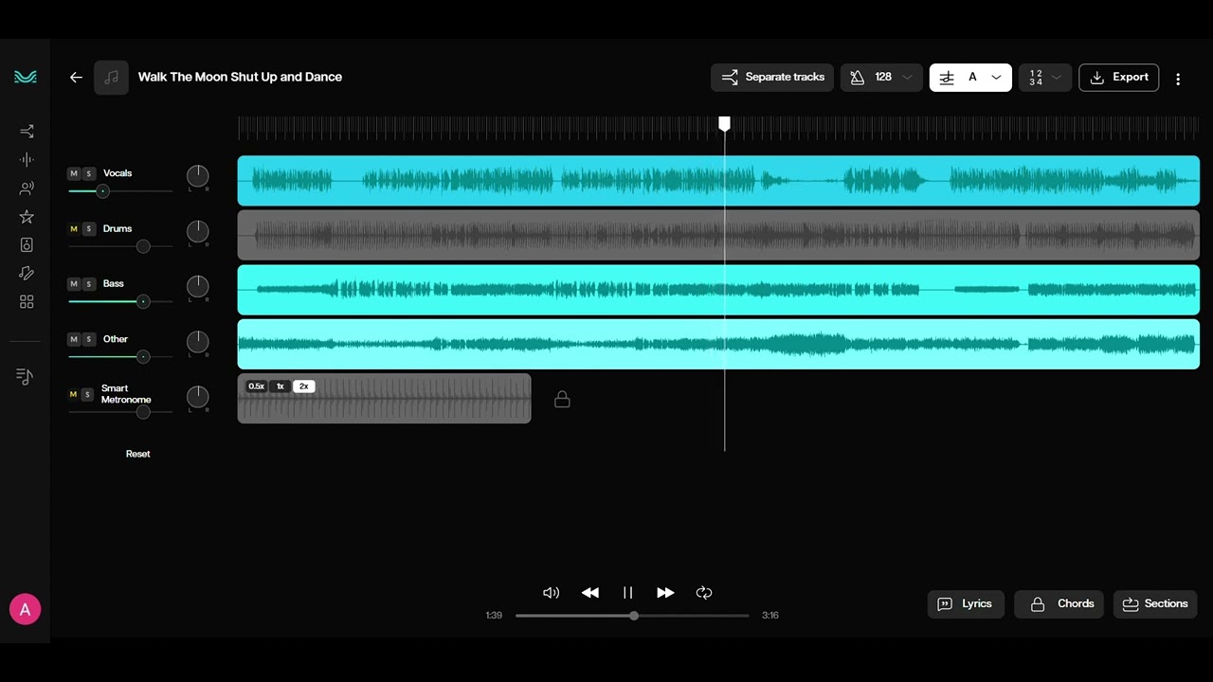Set metronome speed to 1x

pyautogui.click(x=281, y=386)
